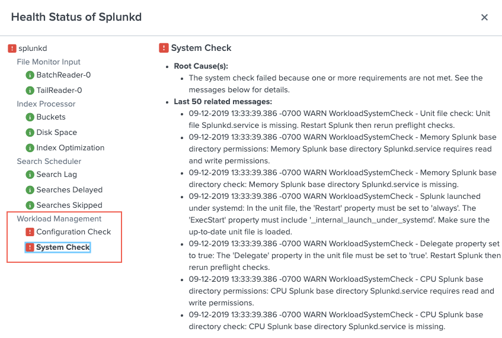Close the Health Status of Splunkd dialog
Screen dimensions: 502x338
point(484,17)
